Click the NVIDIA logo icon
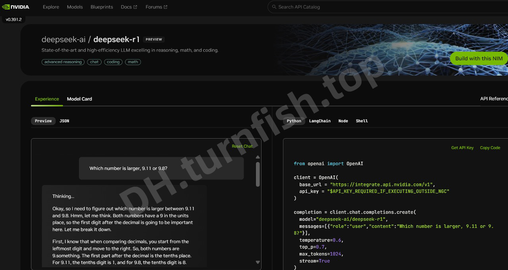This screenshot has width=508, height=270. (16, 7)
